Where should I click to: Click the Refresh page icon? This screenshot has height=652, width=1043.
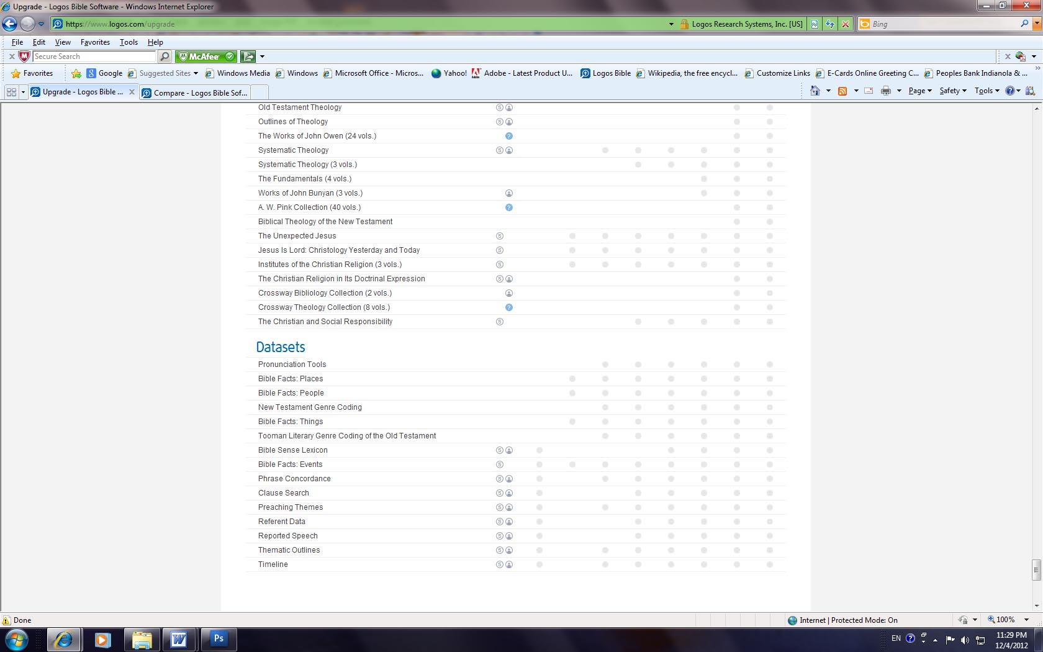[830, 24]
